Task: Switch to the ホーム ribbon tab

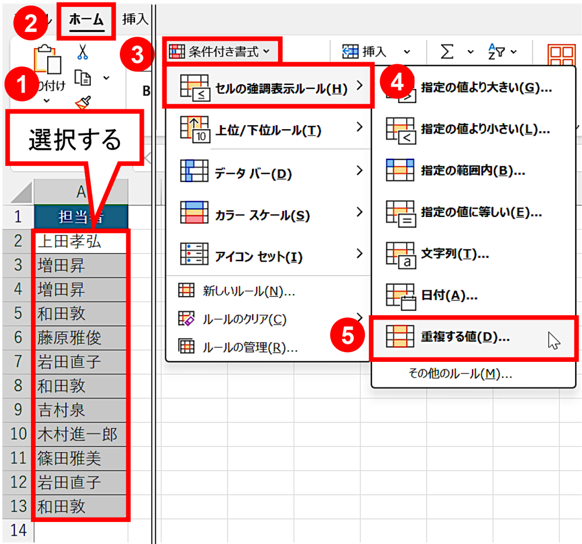Action: coord(86,20)
